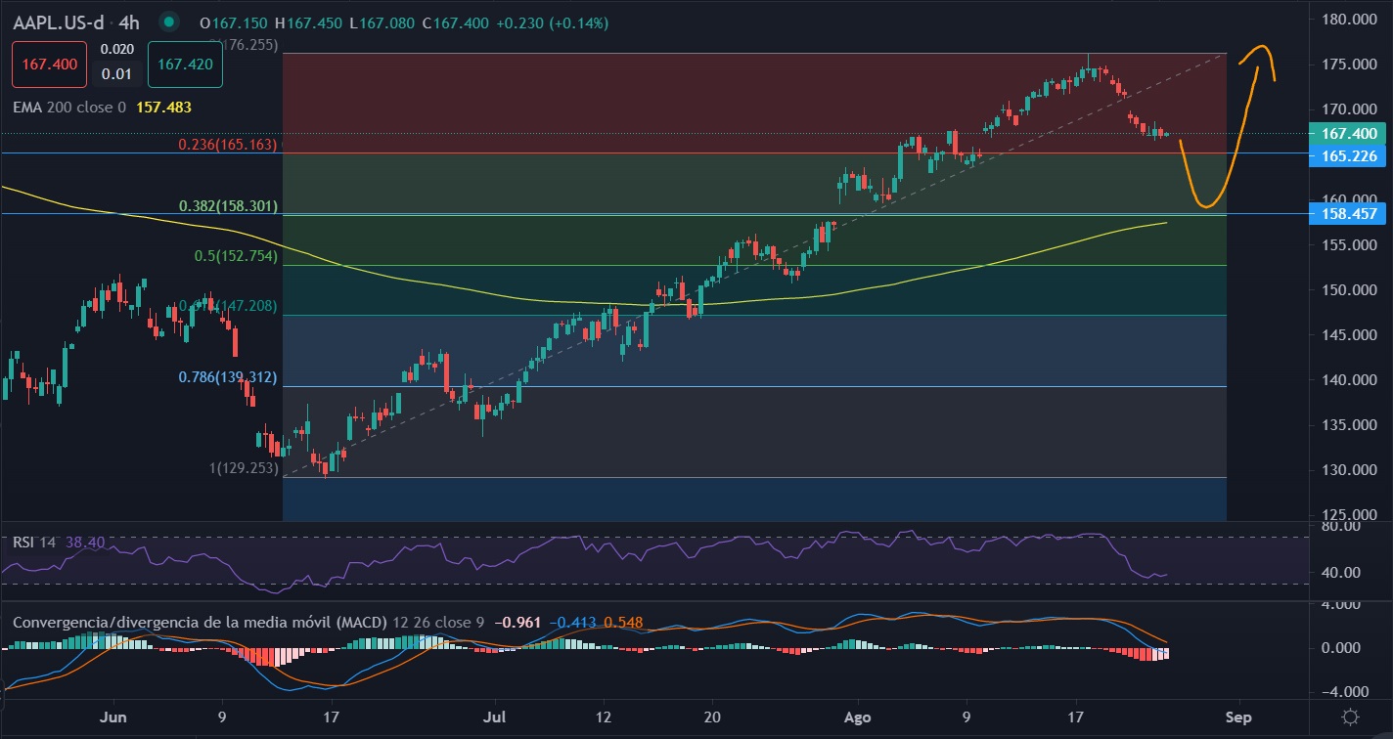This screenshot has height=739, width=1393.
Task: Select the current price tag 167.400 on the scale
Action: [x=1349, y=133]
